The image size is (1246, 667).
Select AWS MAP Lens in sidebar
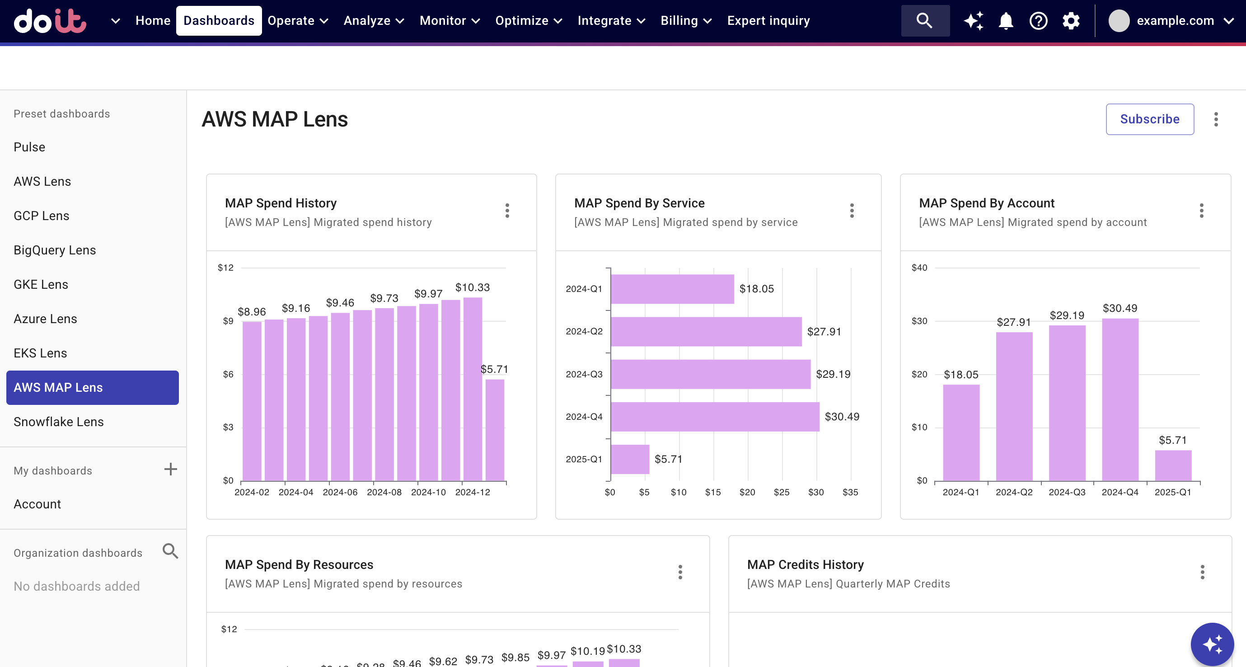pyautogui.click(x=93, y=387)
